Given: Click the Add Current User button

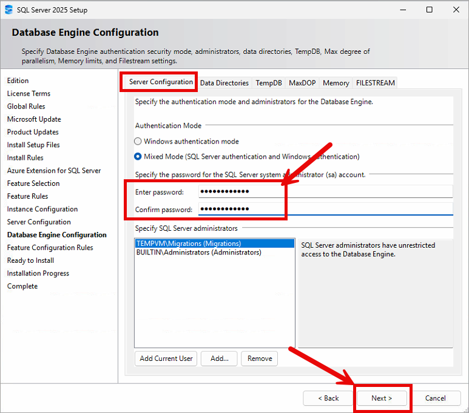Looking at the screenshot, I should point(166,358).
